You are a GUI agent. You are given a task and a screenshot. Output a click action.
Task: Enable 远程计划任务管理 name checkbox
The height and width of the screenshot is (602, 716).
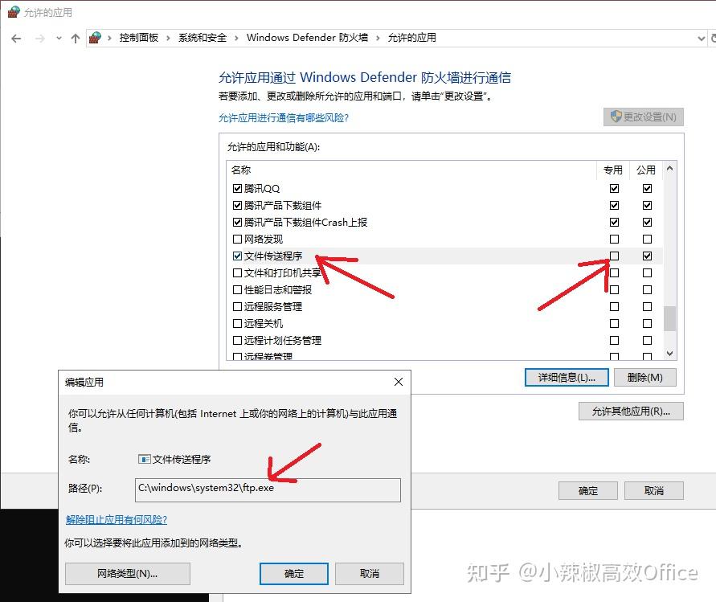(237, 340)
